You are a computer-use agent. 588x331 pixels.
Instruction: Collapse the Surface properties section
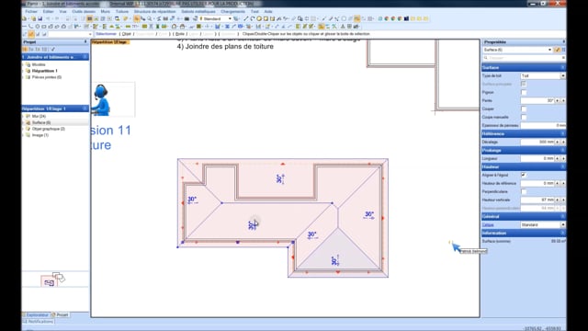tap(562, 67)
